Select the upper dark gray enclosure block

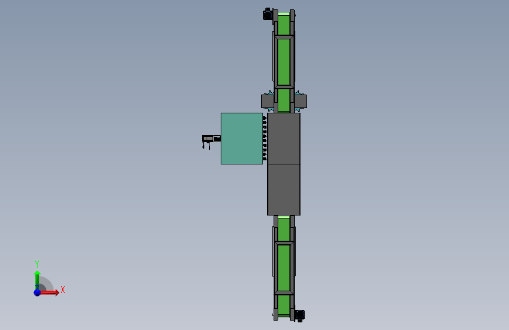pos(284,139)
